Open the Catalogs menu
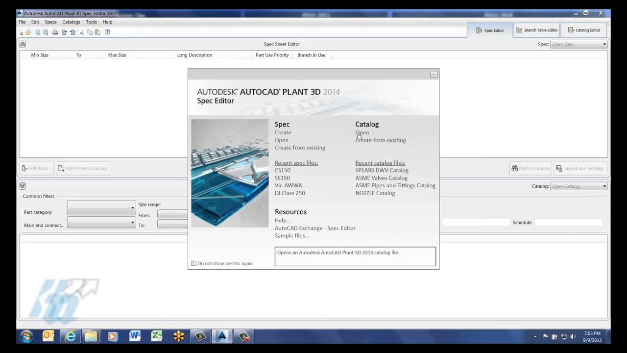Viewport: 627px width, 353px height. (71, 22)
